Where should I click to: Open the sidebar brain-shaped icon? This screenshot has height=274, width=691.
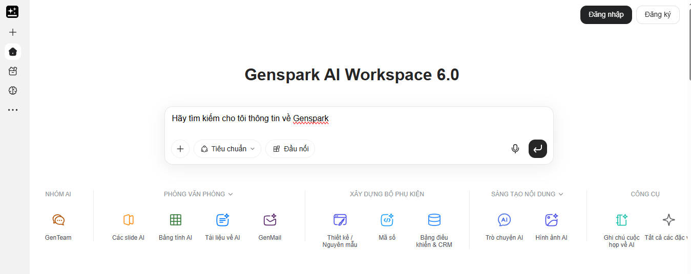pyautogui.click(x=13, y=90)
